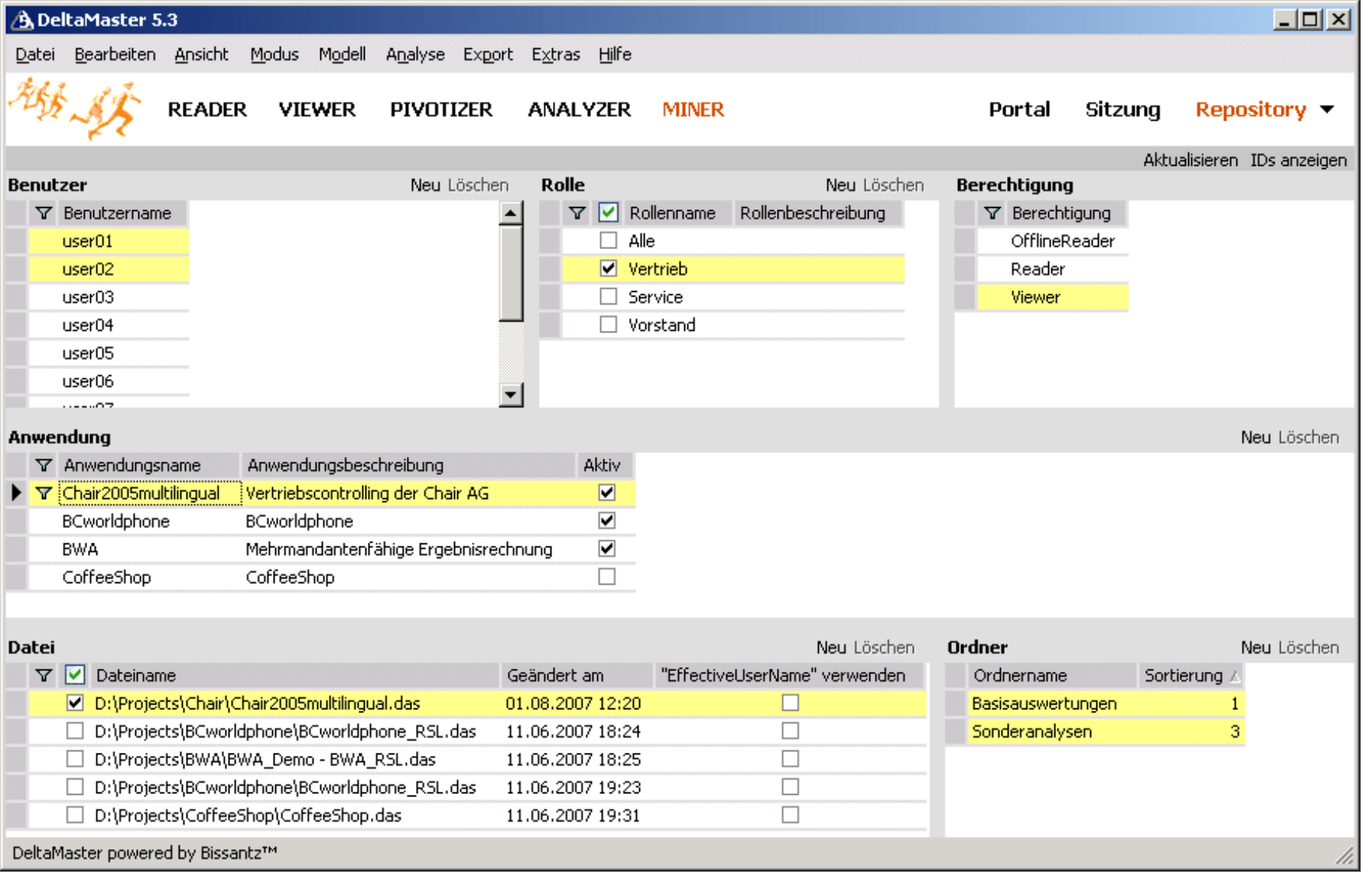Click Neu in the Anwendung section

(x=1255, y=437)
